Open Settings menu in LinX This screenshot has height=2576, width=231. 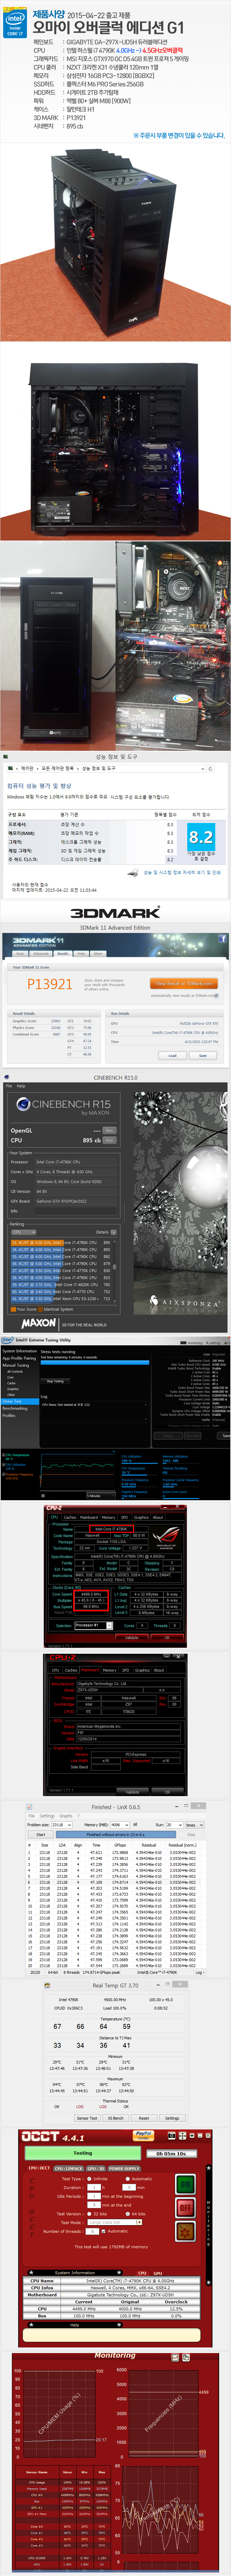coord(47,1816)
